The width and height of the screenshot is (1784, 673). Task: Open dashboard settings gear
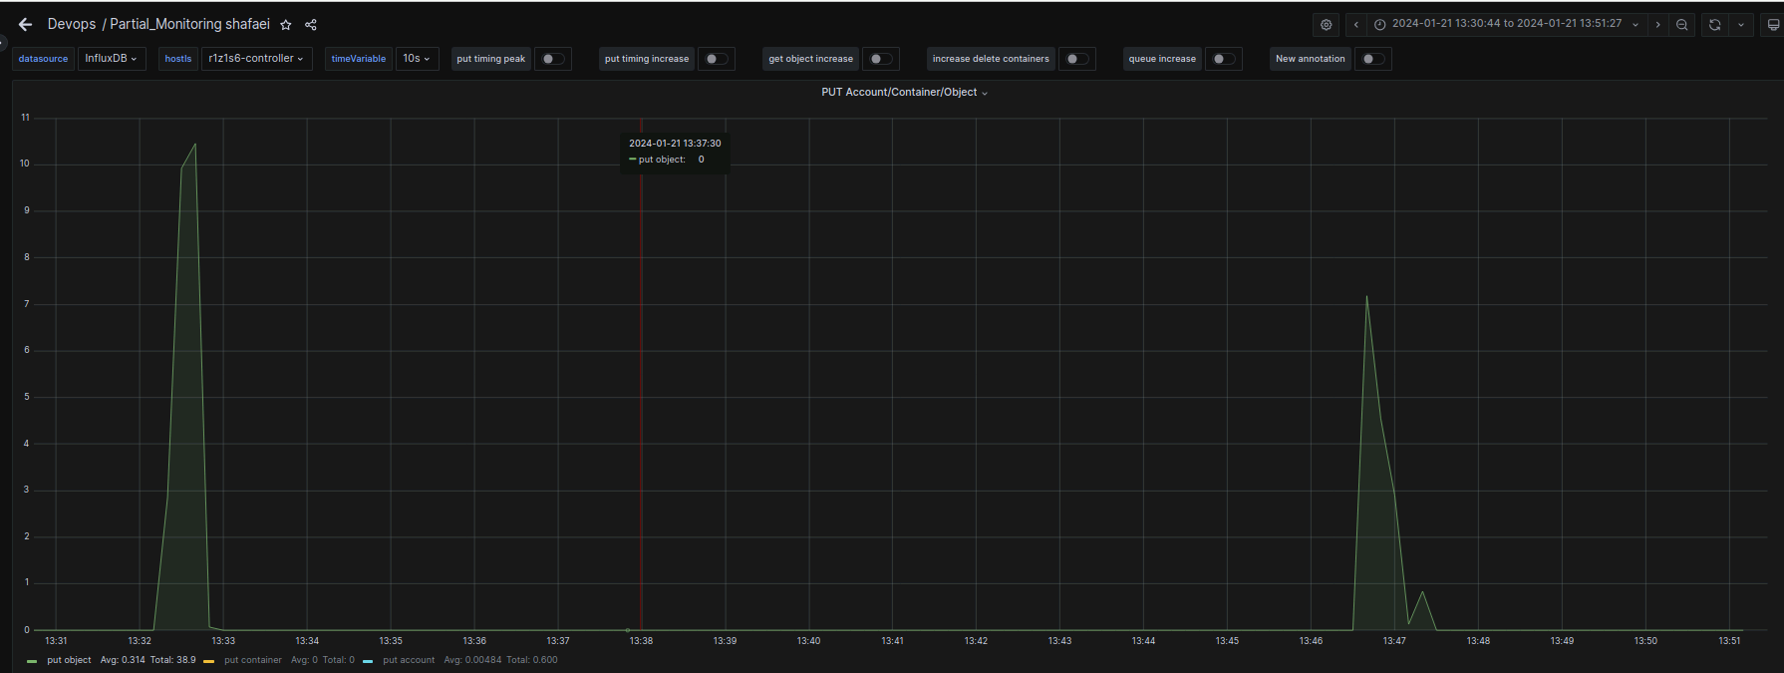click(x=1326, y=25)
